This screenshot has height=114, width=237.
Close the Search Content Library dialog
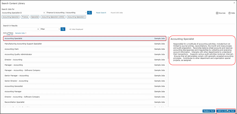point(234,3)
